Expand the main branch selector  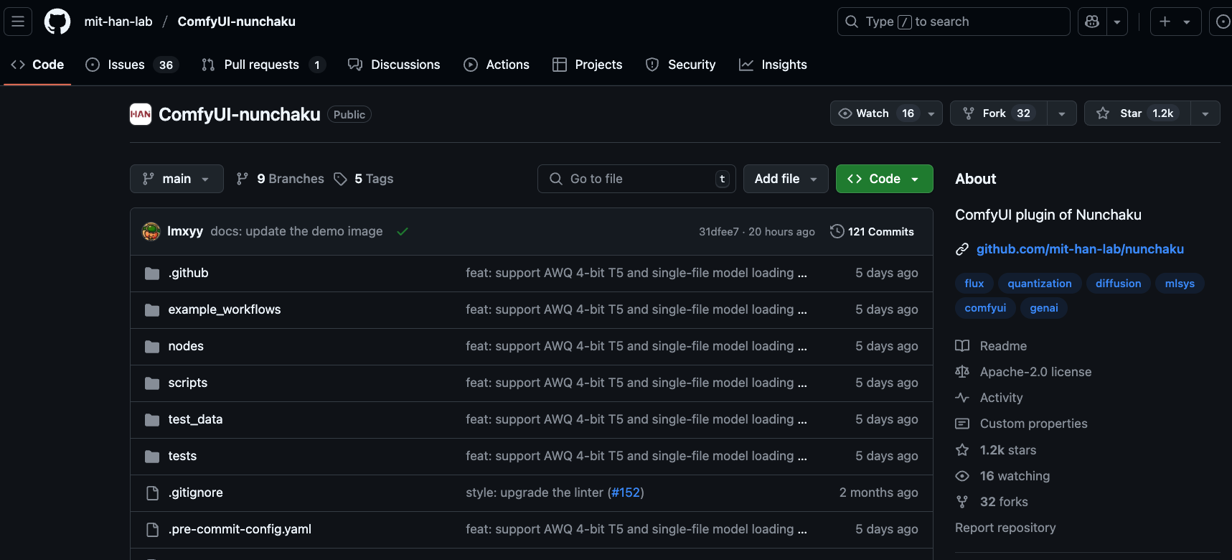click(177, 179)
